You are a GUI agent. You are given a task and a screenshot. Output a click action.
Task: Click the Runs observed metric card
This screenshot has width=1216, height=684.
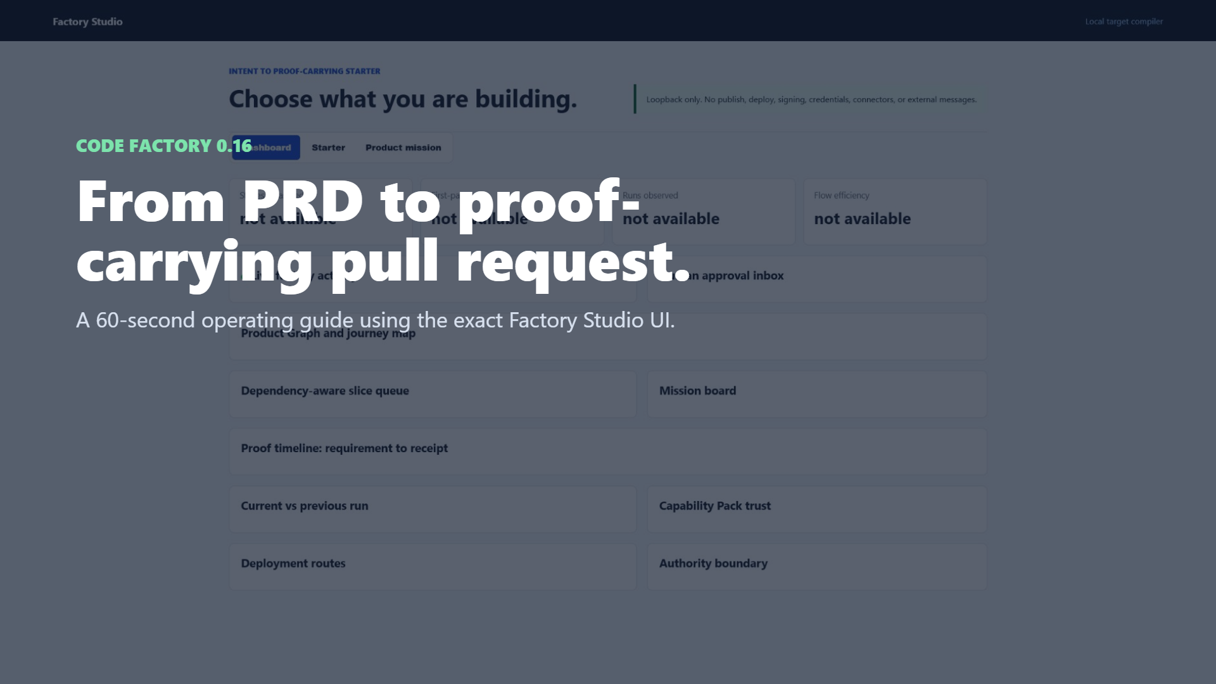point(703,212)
